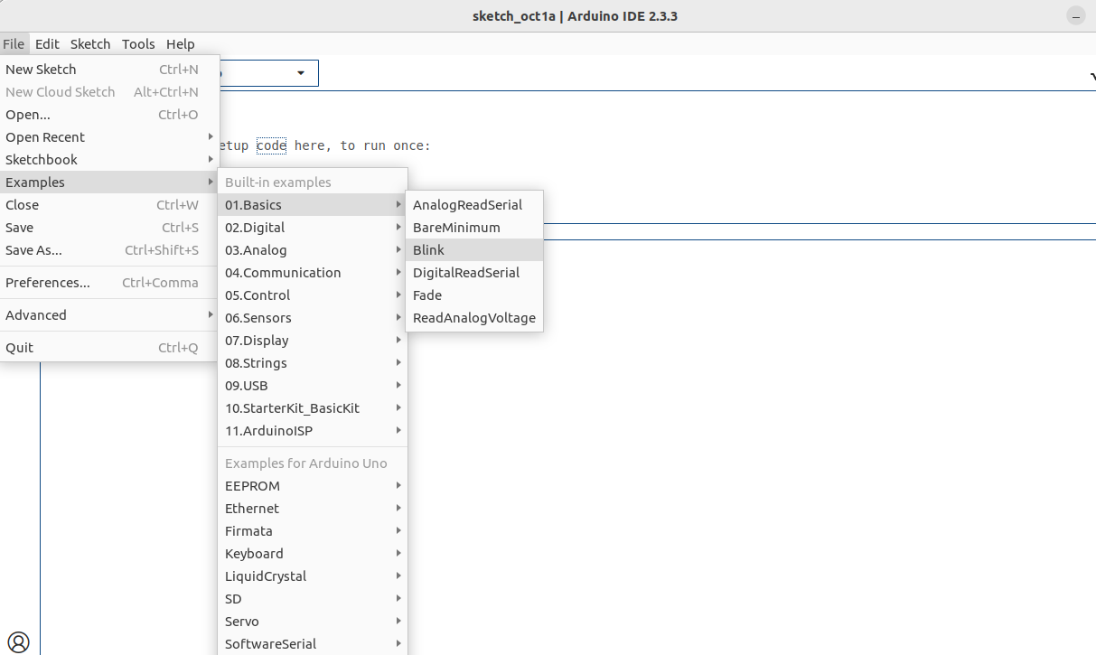Open Preferences... from the File menu
The width and height of the screenshot is (1096, 655).
pos(109,283)
